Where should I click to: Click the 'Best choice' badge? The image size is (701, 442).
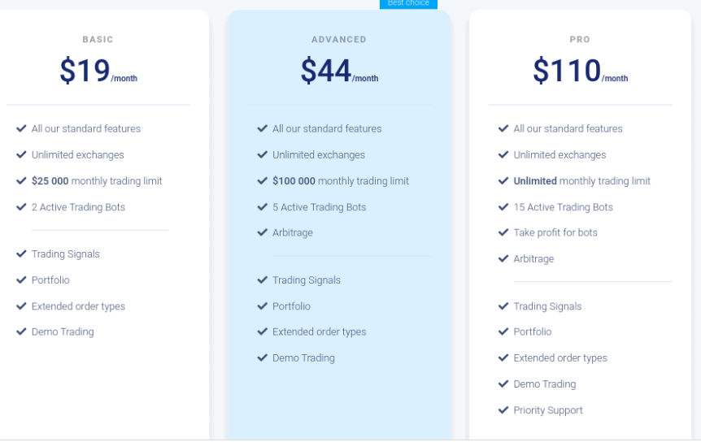coord(408,3)
